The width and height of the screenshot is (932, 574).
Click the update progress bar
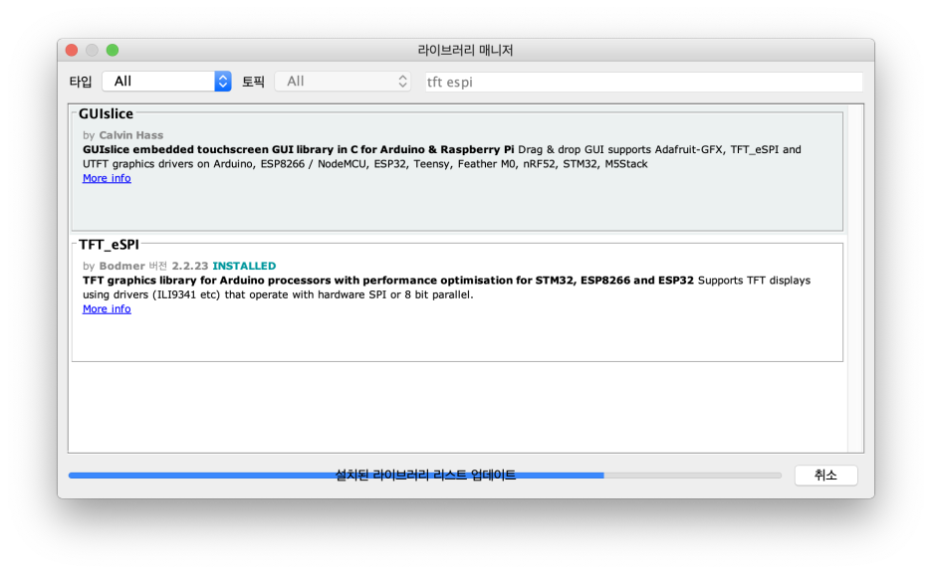pos(424,475)
